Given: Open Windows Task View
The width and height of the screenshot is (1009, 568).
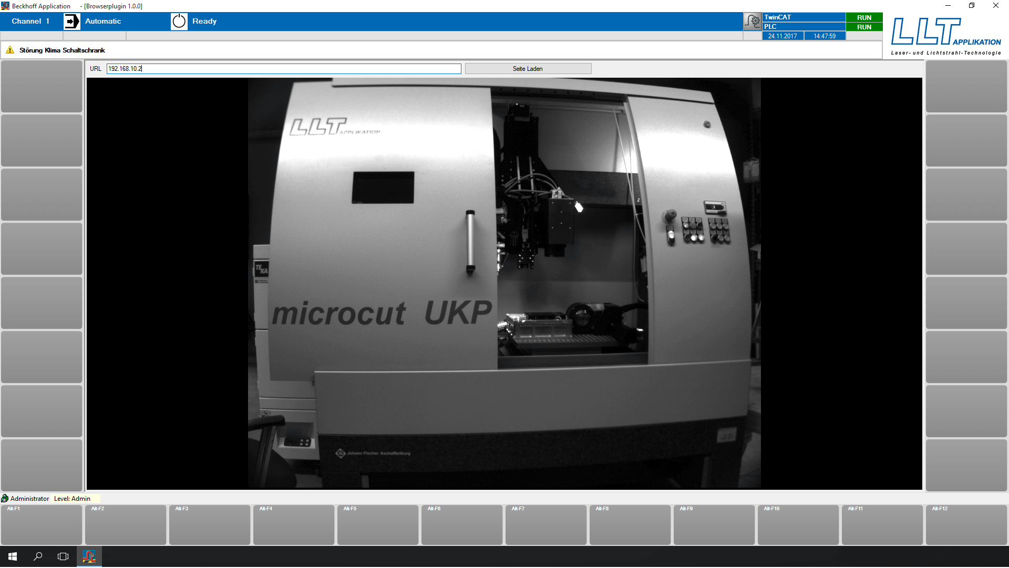Looking at the screenshot, I should (x=63, y=557).
